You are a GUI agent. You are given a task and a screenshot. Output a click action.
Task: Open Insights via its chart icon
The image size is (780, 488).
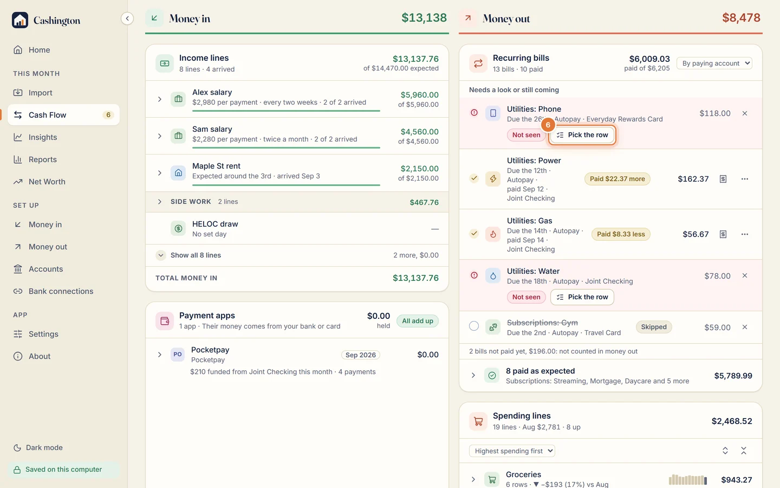click(x=18, y=137)
